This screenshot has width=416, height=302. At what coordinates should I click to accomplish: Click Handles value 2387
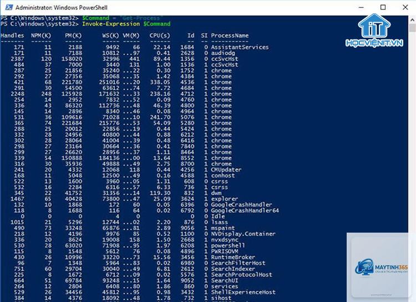17,59
